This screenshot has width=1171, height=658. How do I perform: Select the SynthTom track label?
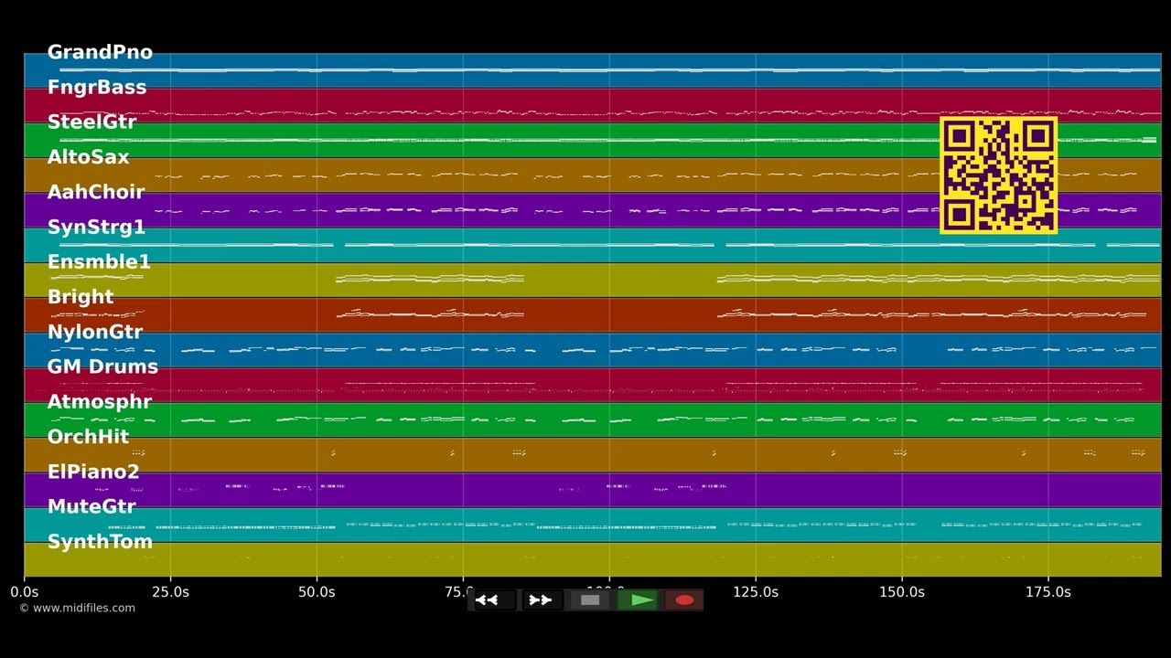click(100, 542)
